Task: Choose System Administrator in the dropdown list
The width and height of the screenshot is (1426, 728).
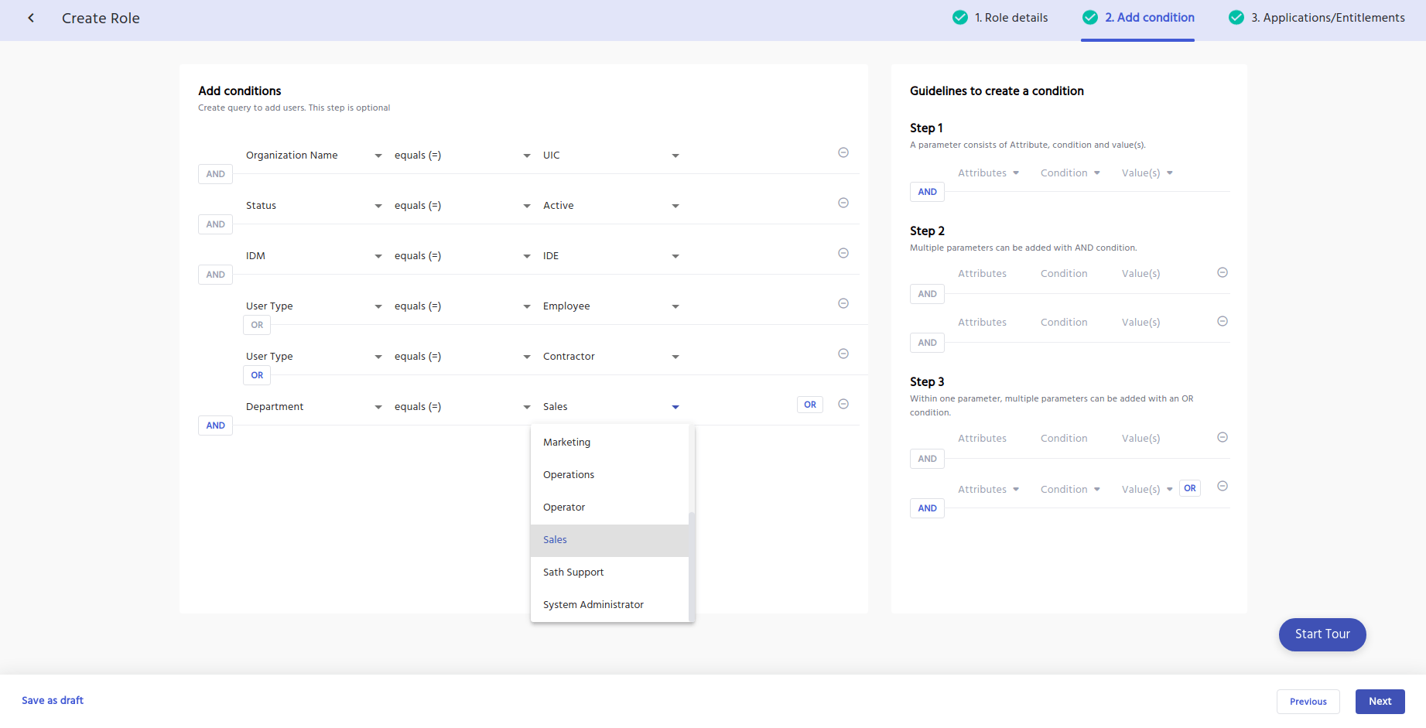Action: [x=593, y=605]
